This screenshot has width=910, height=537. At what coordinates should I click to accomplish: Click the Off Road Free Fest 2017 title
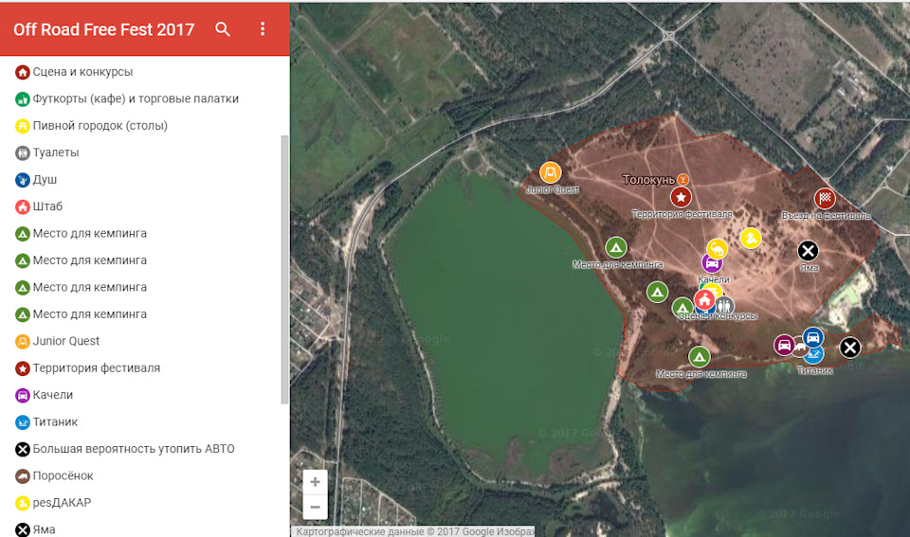[104, 29]
